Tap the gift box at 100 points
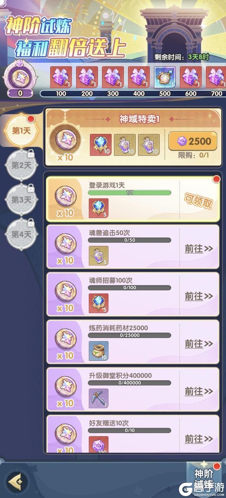This screenshot has height=498, width=226. point(61,77)
